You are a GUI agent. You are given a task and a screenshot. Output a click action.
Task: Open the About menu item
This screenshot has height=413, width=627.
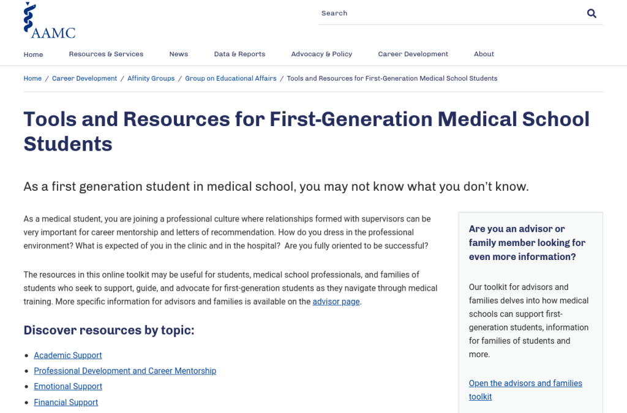484,54
